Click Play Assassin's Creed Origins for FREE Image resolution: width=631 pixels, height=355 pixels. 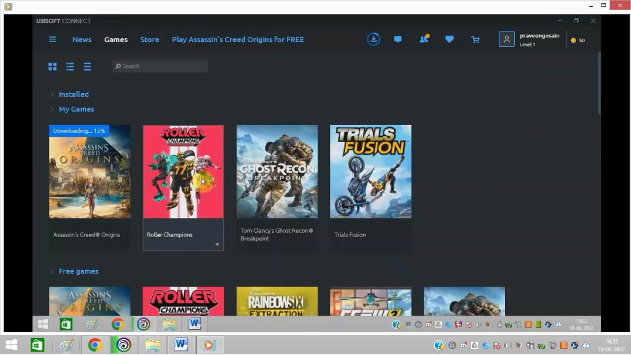coord(238,39)
